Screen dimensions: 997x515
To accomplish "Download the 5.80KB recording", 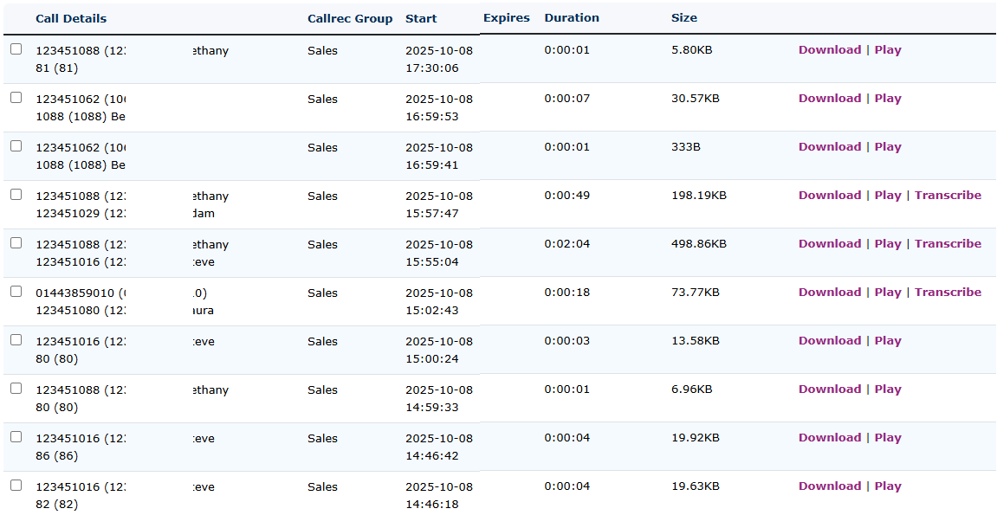I will point(829,50).
